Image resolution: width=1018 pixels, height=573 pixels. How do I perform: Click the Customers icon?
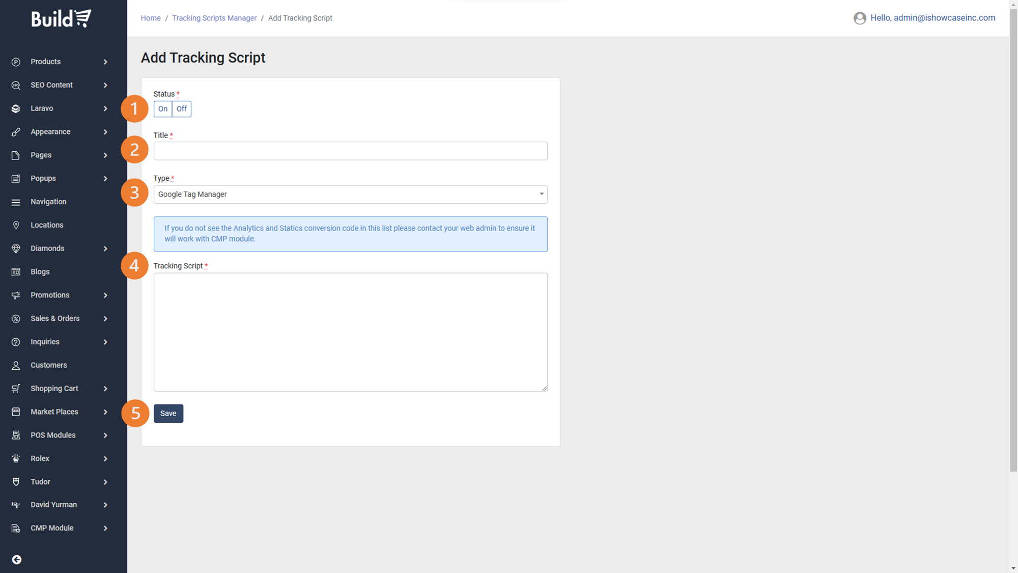[16, 365]
